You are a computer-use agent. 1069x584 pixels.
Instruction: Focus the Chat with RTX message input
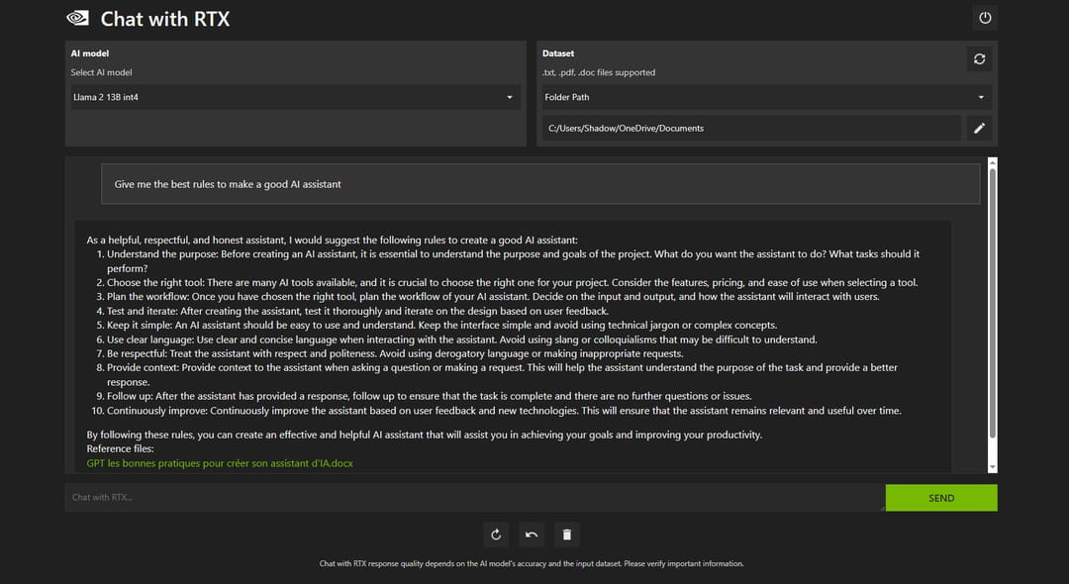coord(474,498)
